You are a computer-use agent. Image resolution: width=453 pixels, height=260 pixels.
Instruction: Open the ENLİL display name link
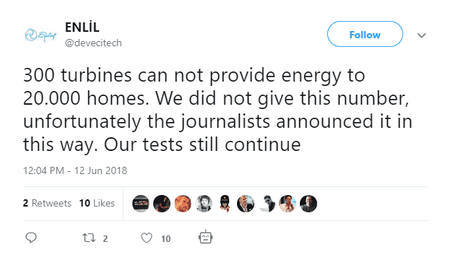[x=82, y=27]
